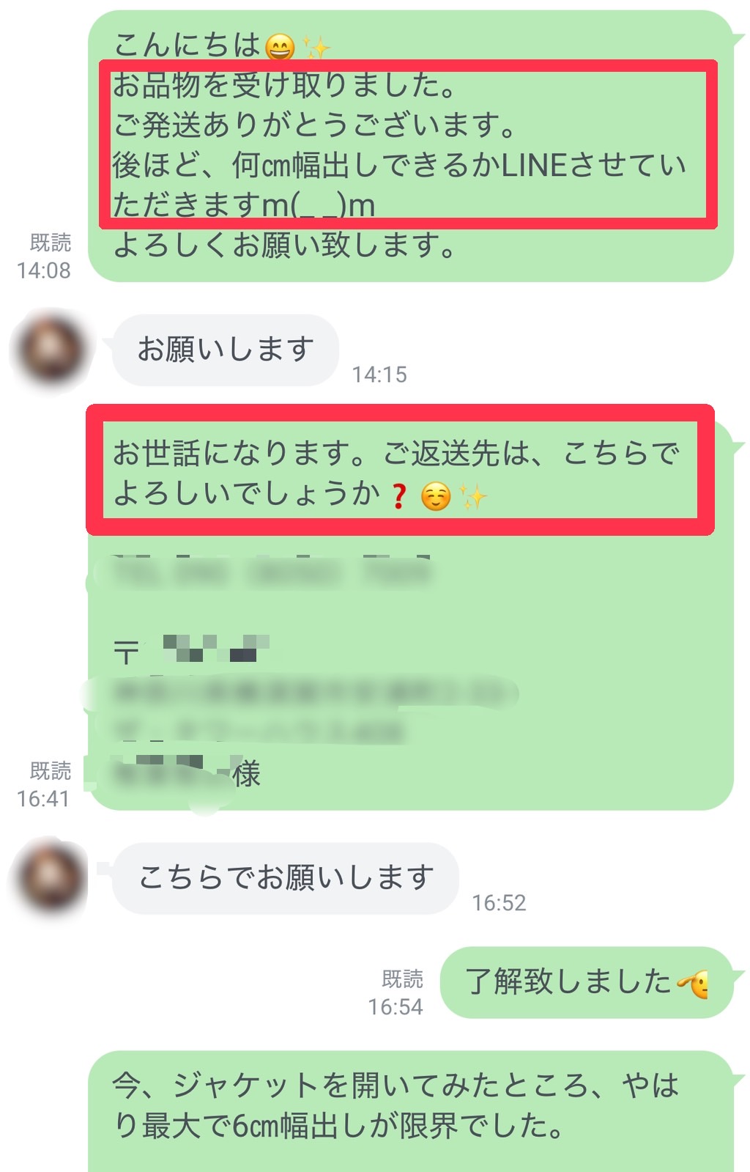Tap the red question mark emoji

(x=398, y=496)
